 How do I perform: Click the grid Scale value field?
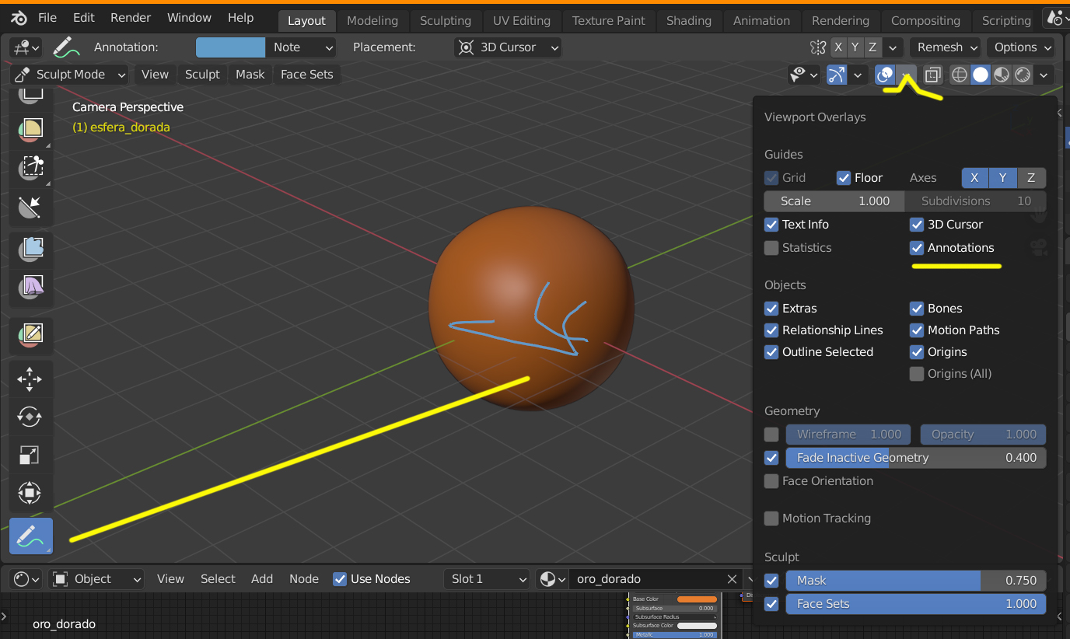834,201
